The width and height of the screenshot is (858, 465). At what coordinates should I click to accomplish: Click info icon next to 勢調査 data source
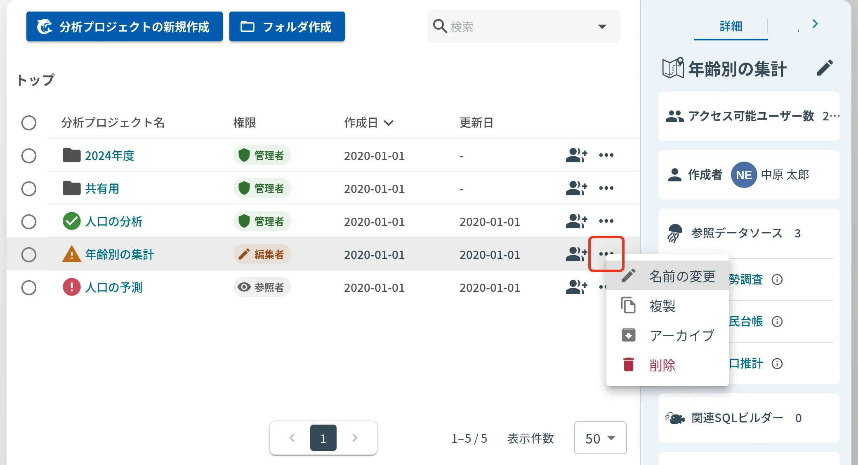tap(777, 280)
